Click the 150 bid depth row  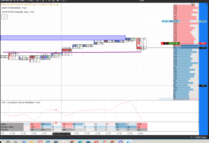pyautogui.click(x=186, y=63)
